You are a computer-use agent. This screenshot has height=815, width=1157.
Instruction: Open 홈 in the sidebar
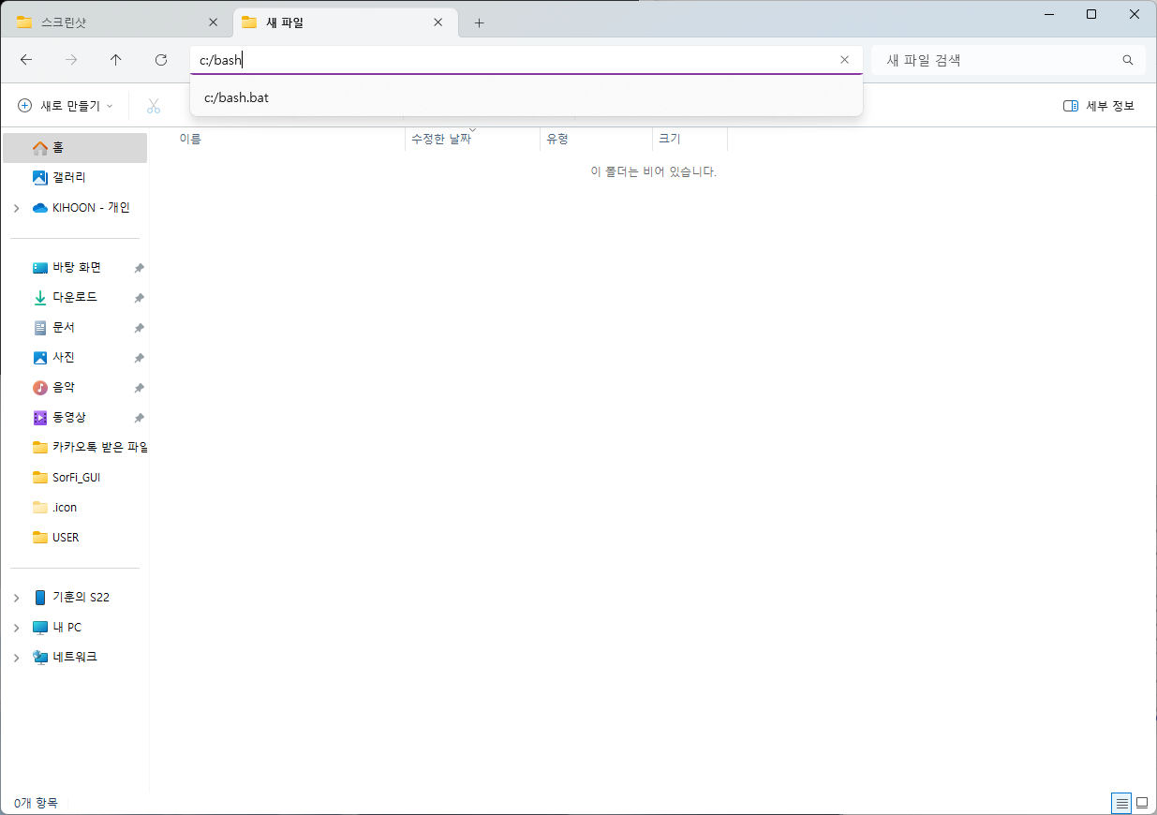(75, 148)
